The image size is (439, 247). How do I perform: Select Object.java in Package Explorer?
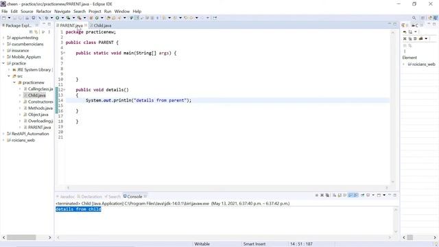tap(38, 115)
